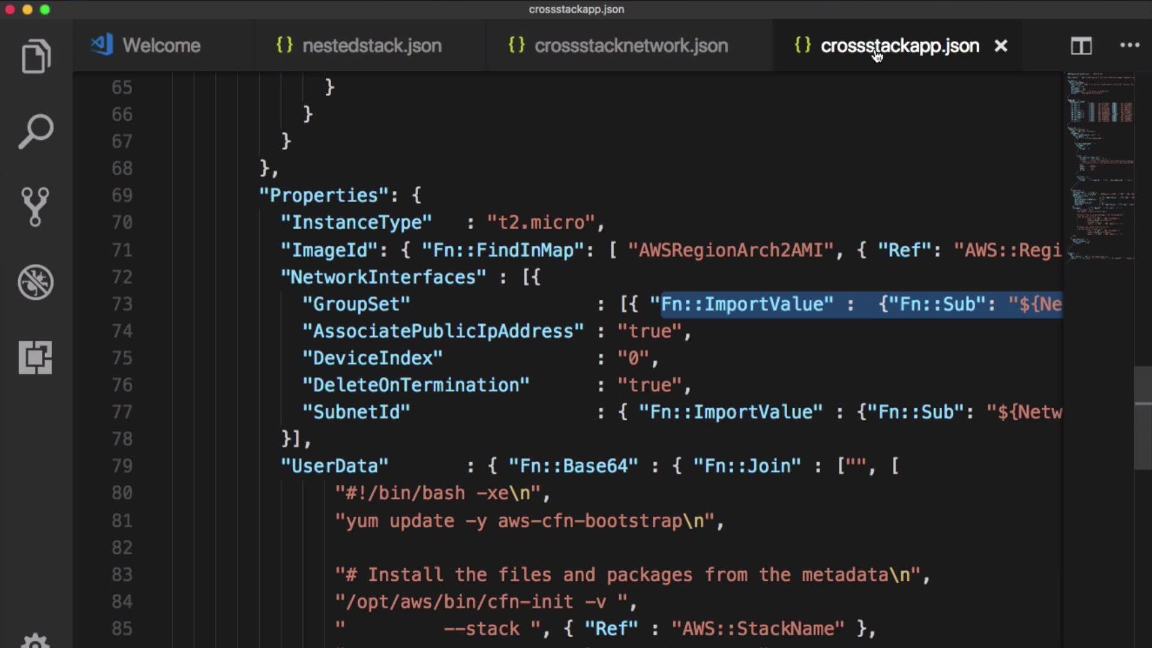
Task: Open the Search magnifier in activity bar
Action: coord(36,131)
